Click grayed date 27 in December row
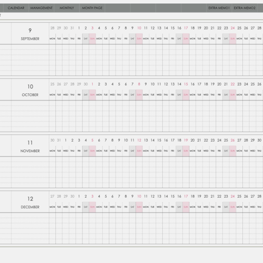The width and height of the screenshot is (263, 263). 53,196
